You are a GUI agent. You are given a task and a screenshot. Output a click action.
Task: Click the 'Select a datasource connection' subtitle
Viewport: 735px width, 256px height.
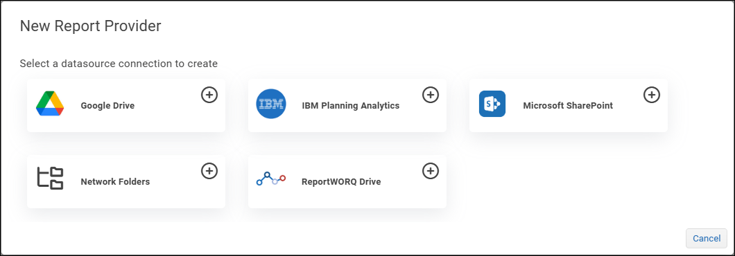tap(119, 64)
